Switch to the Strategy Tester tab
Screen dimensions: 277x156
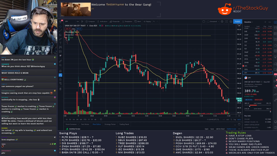coord(110,124)
